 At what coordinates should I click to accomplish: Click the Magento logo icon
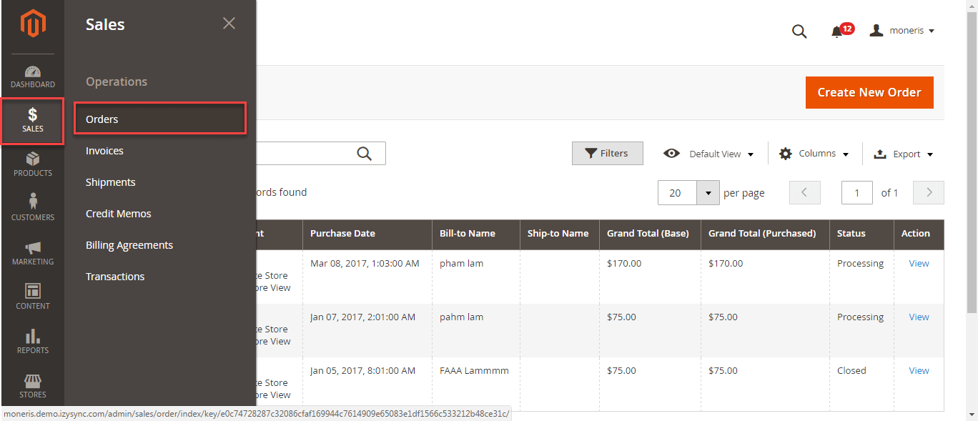(33, 24)
